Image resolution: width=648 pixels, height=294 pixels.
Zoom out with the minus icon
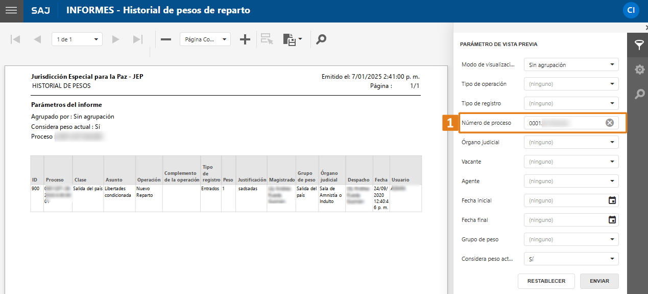[x=166, y=39]
